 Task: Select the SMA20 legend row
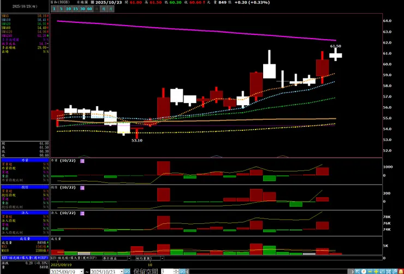tap(25, 23)
